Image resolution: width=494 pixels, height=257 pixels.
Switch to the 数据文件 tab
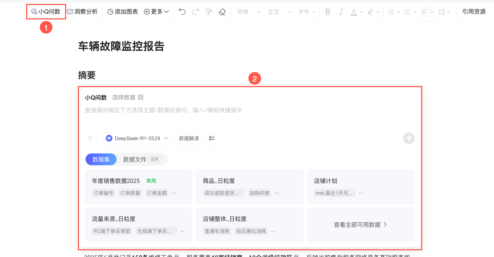142,159
